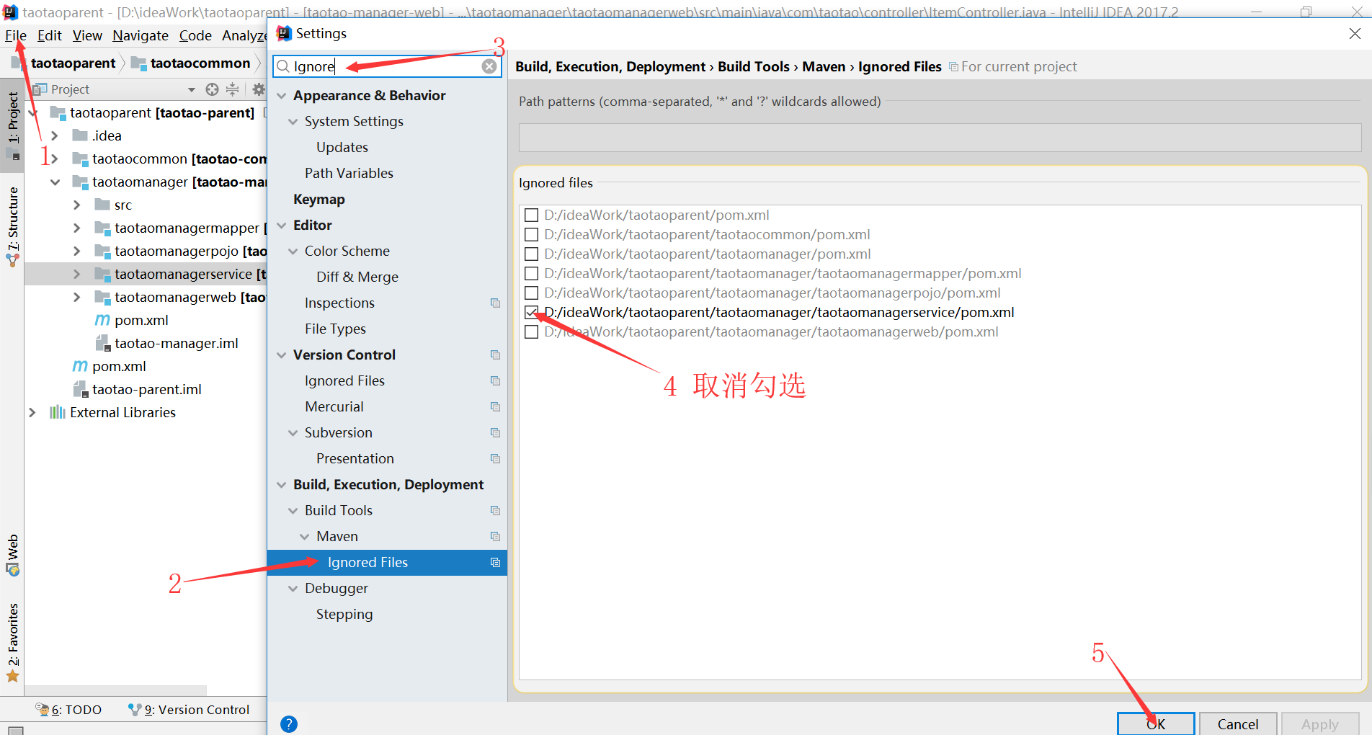This screenshot has width=1372, height=735.
Task: Click the project-level icon beside Version Control
Action: [495, 355]
